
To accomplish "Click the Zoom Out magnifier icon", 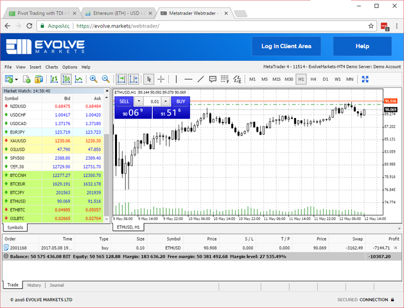I will pyautogui.click(x=105, y=79).
